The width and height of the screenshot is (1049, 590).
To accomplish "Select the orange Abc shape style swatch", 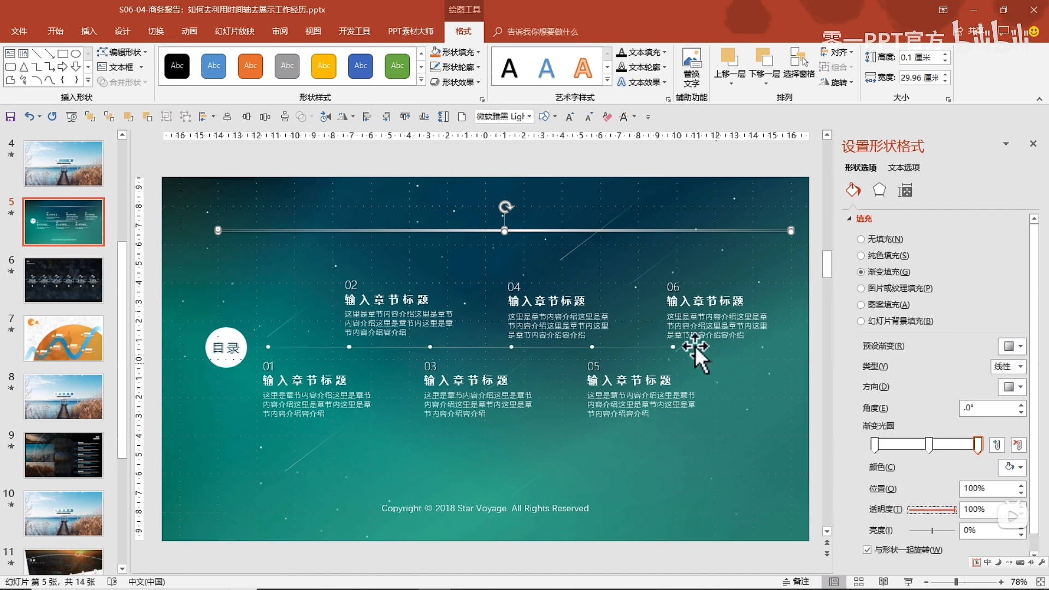I will coord(250,66).
